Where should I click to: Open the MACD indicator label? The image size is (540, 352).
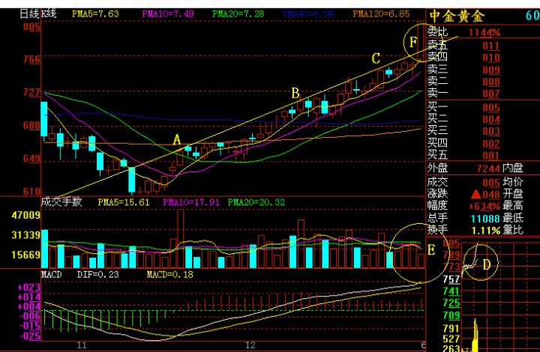pyautogui.click(x=52, y=275)
